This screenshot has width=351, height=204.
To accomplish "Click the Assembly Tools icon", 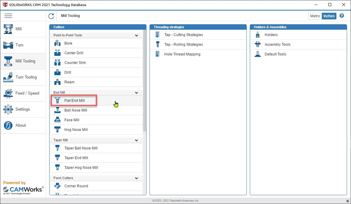I will 258,45.
